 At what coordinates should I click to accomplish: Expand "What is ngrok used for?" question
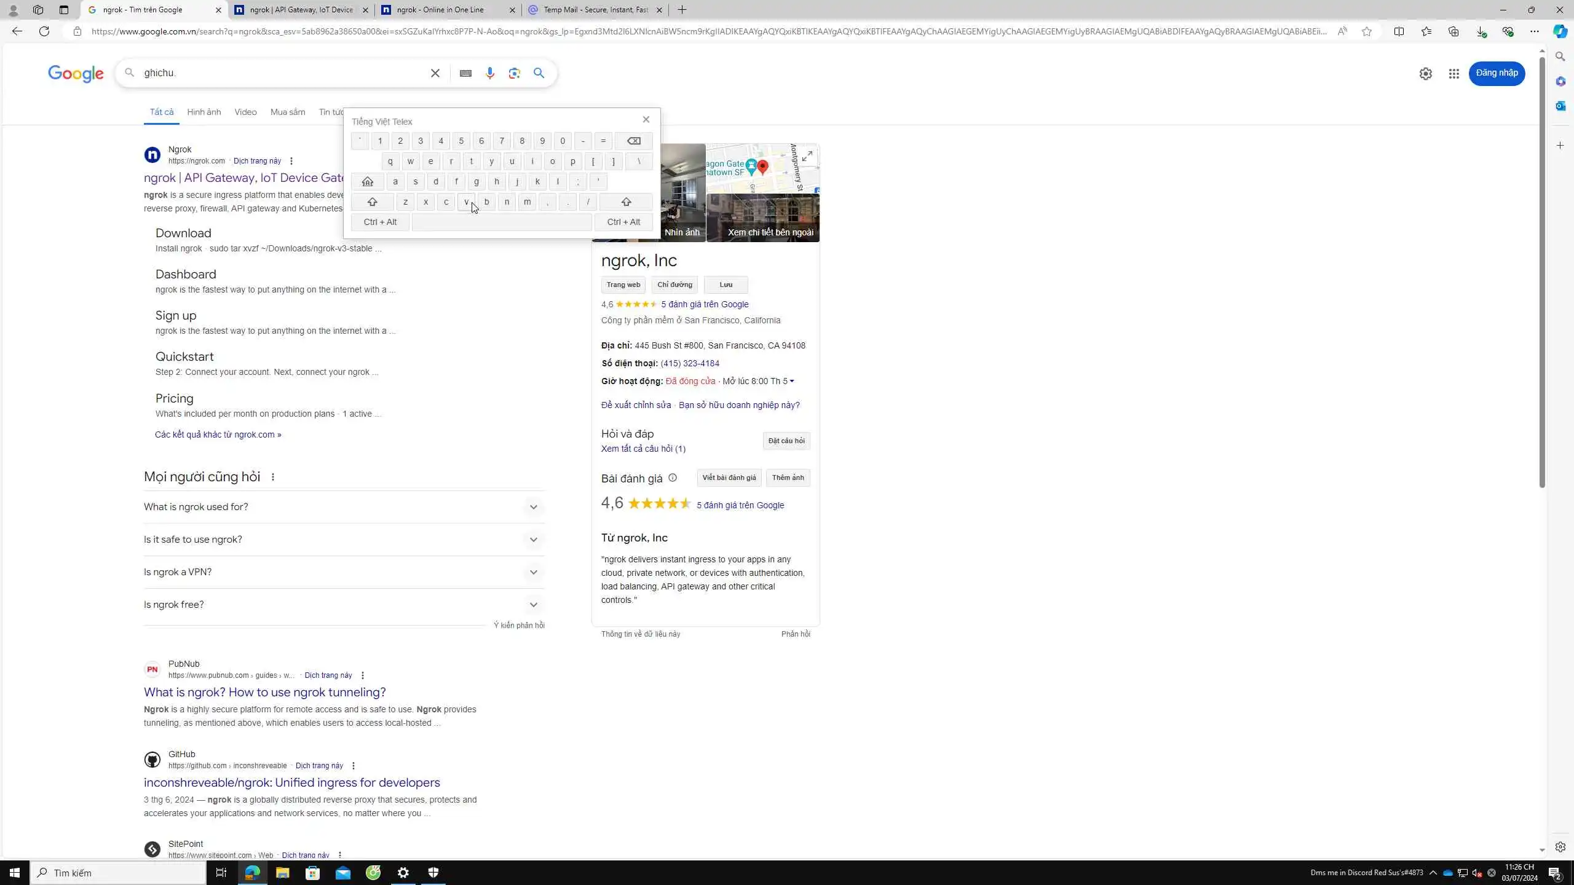click(x=533, y=508)
